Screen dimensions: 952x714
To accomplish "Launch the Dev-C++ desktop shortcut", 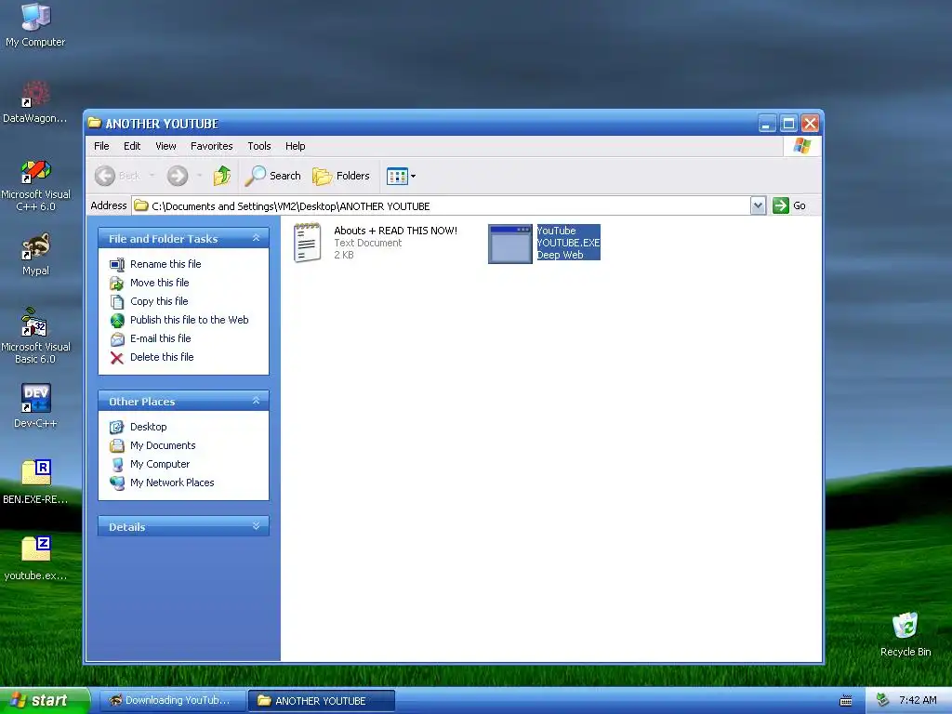I will [x=35, y=405].
